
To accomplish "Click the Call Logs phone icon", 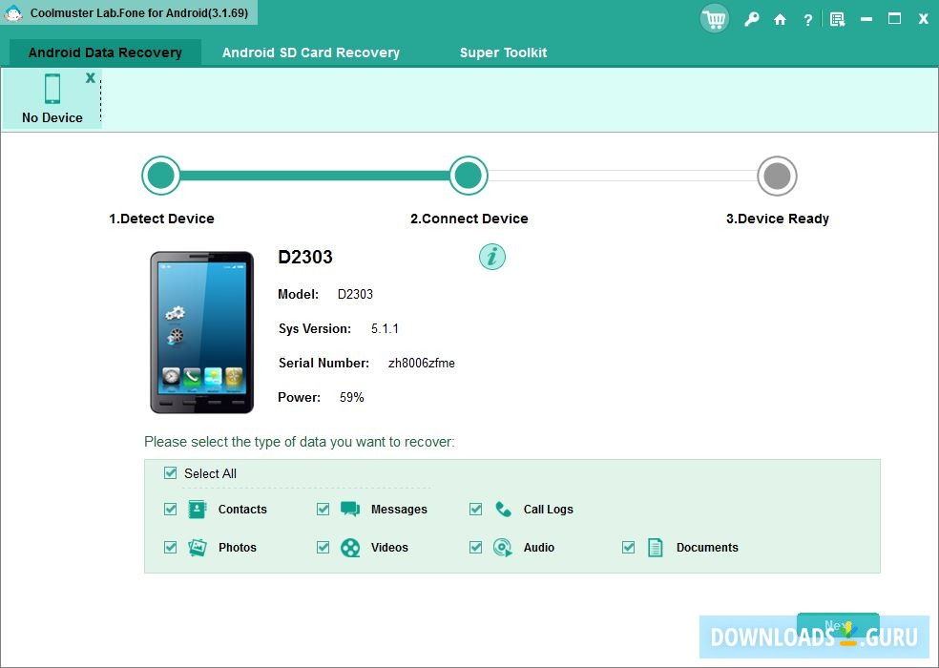I will coord(503,510).
